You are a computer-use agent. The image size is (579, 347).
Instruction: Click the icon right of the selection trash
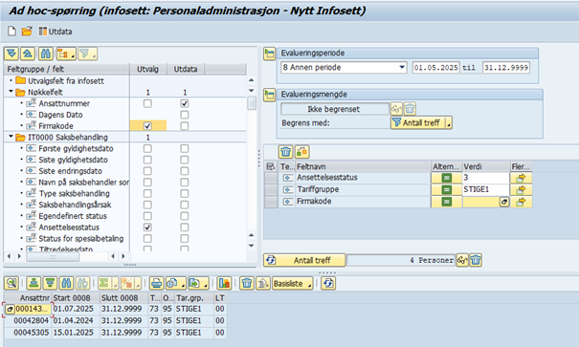(301, 152)
